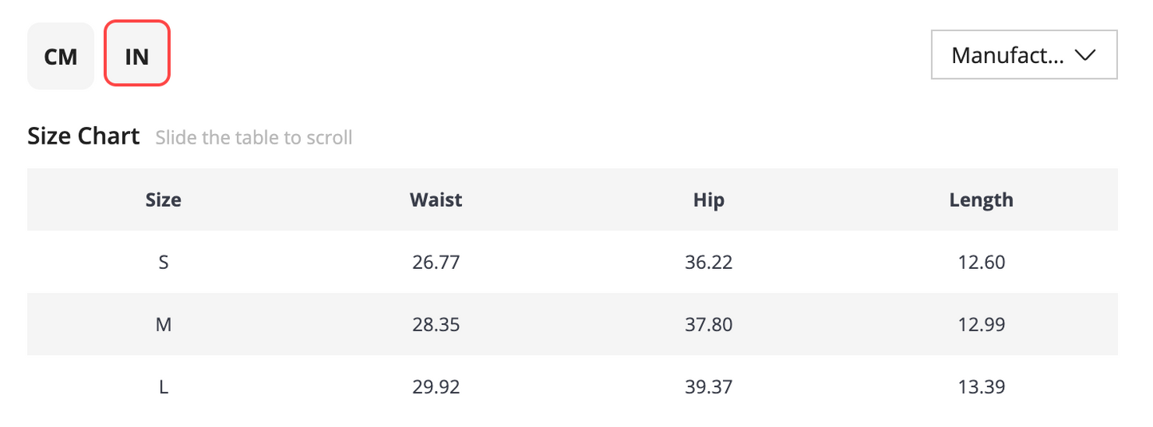Click the Size Chart heading
This screenshot has width=1153, height=427.
(x=84, y=136)
